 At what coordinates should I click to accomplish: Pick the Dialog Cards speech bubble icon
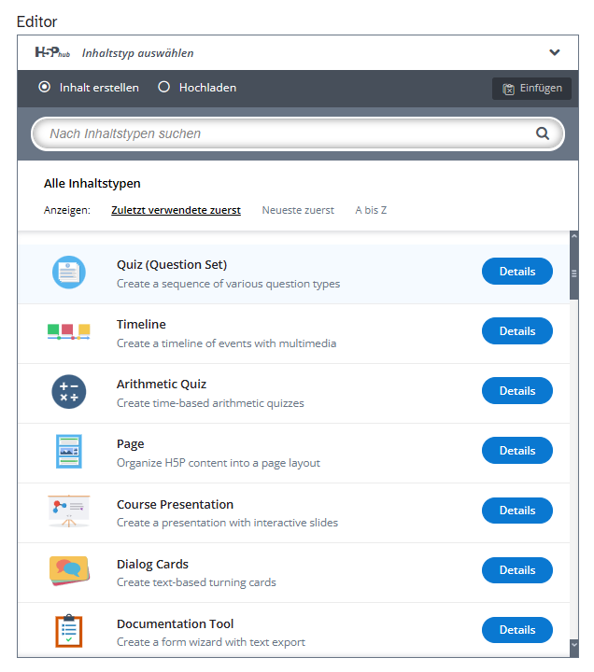[x=69, y=571]
